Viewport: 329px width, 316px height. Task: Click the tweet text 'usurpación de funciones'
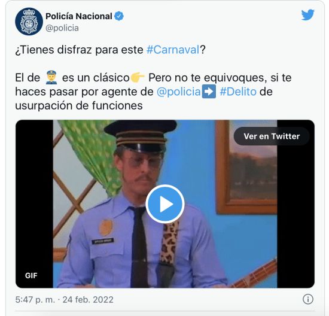79,105
